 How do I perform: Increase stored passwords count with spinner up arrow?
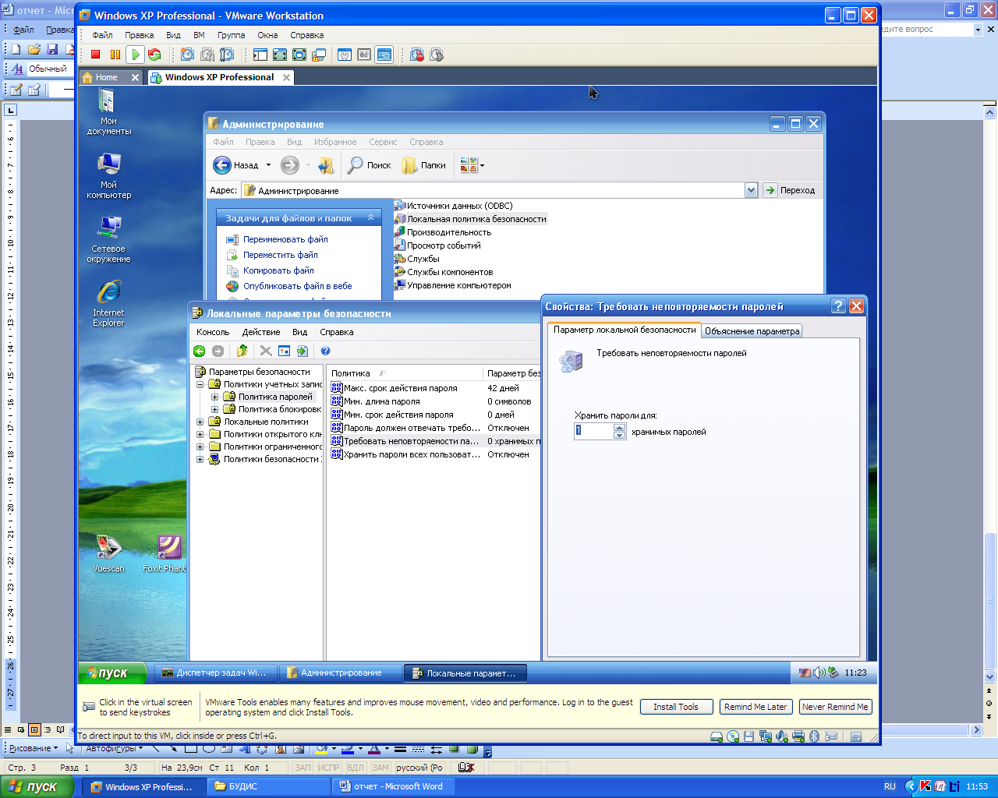pyautogui.click(x=619, y=427)
